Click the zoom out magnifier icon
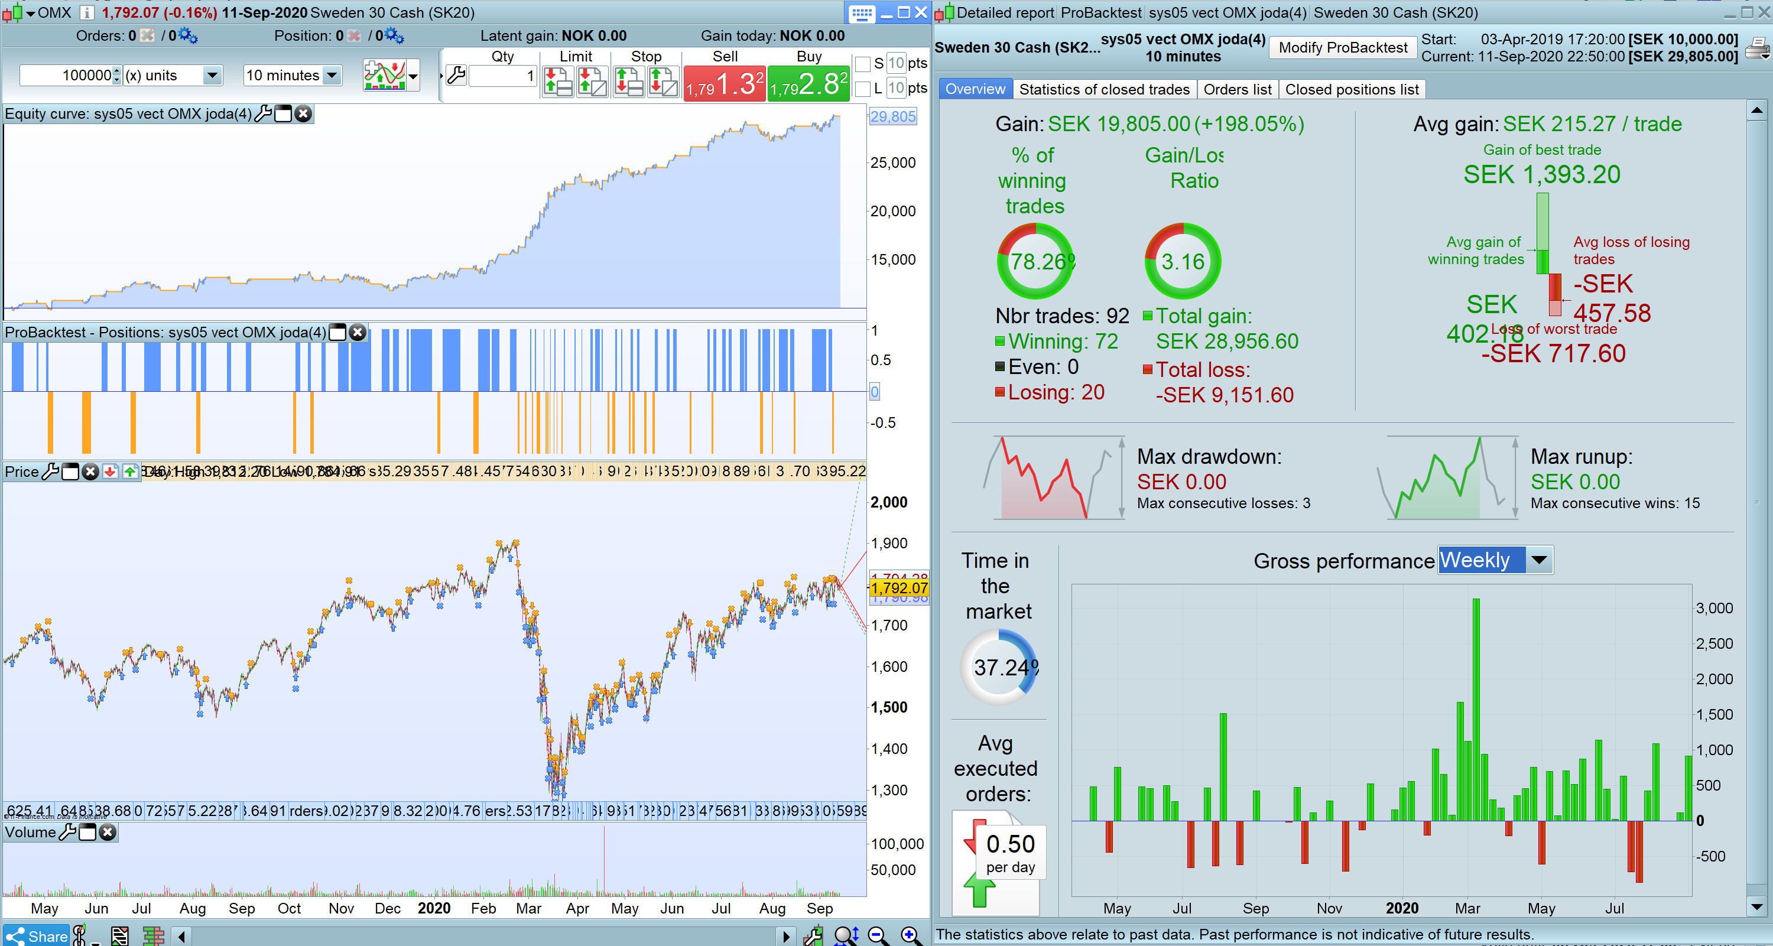This screenshot has height=946, width=1773. click(x=878, y=935)
